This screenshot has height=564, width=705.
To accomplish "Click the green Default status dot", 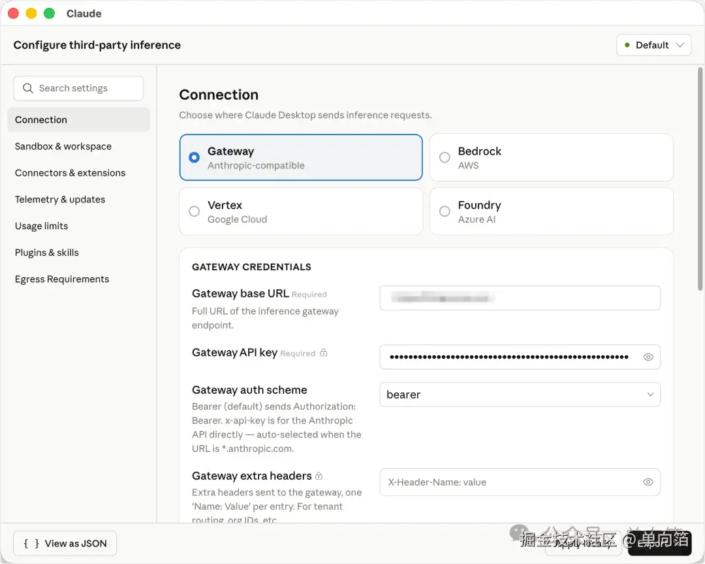I will (627, 45).
